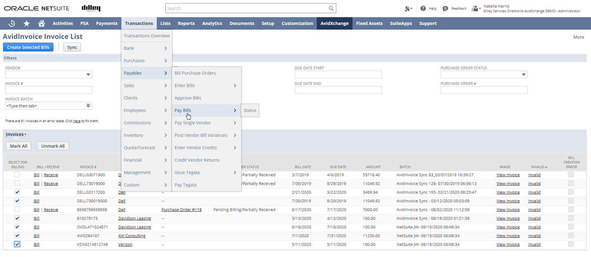This screenshot has width=591, height=257.
Task: Click the Mark All button
Action: (18, 146)
